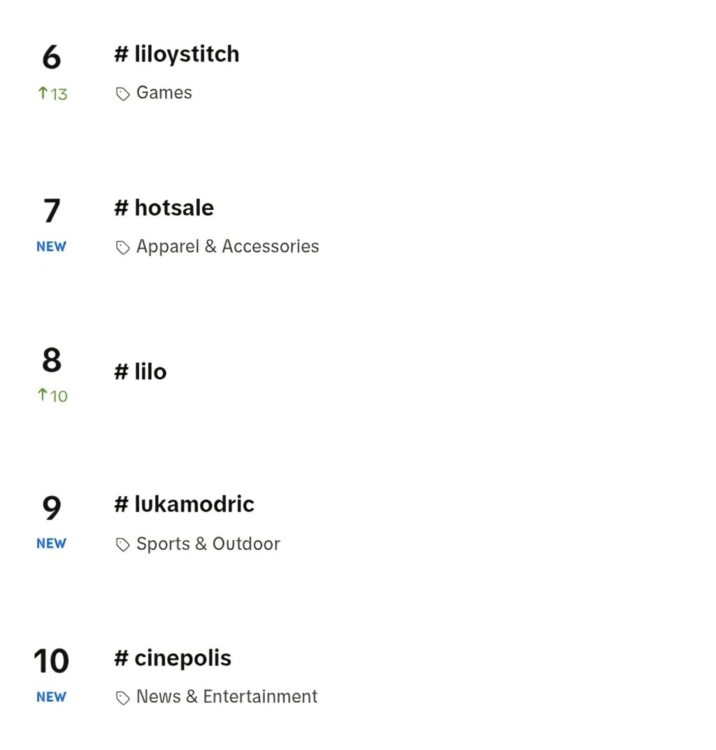The width and height of the screenshot is (716, 750).
Task: Click the NEW badge under rank 9
Action: pos(51,544)
